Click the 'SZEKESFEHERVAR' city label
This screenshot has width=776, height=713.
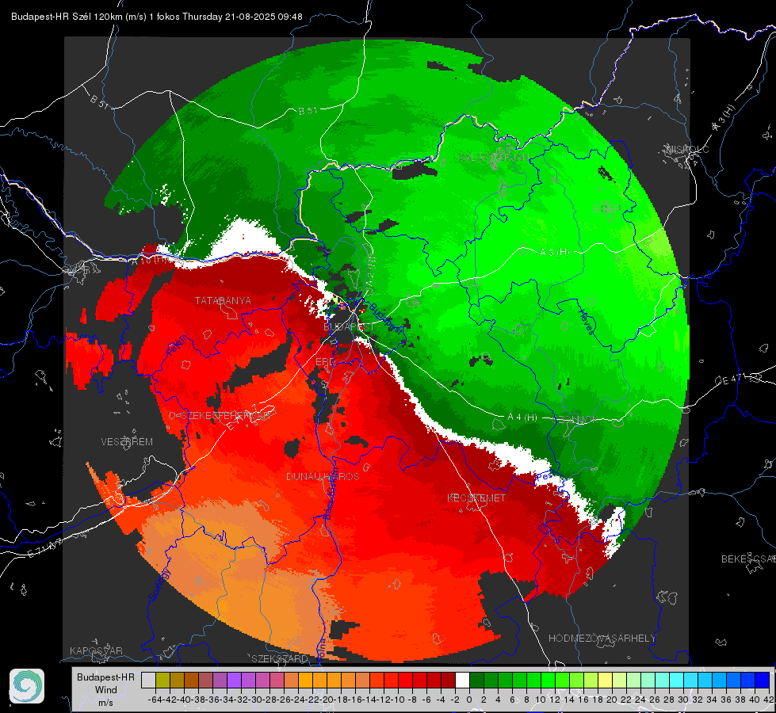[227, 416]
